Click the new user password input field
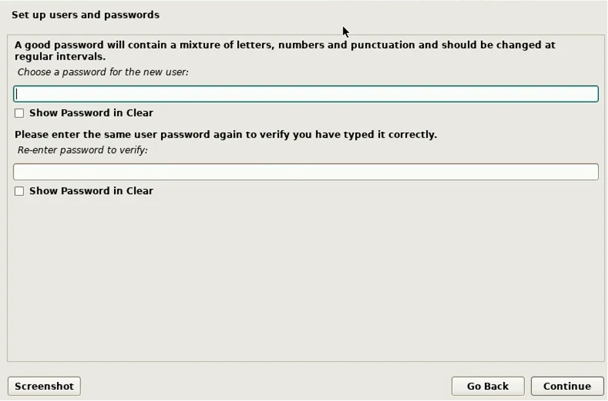 pos(305,94)
